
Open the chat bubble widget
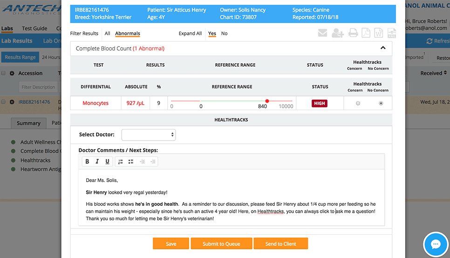(436, 244)
